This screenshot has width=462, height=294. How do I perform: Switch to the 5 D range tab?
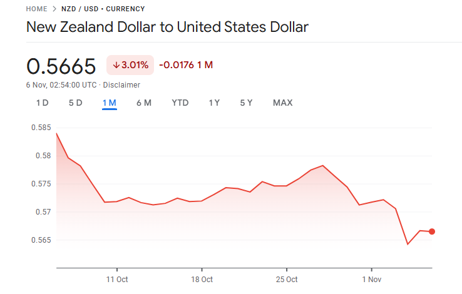75,103
